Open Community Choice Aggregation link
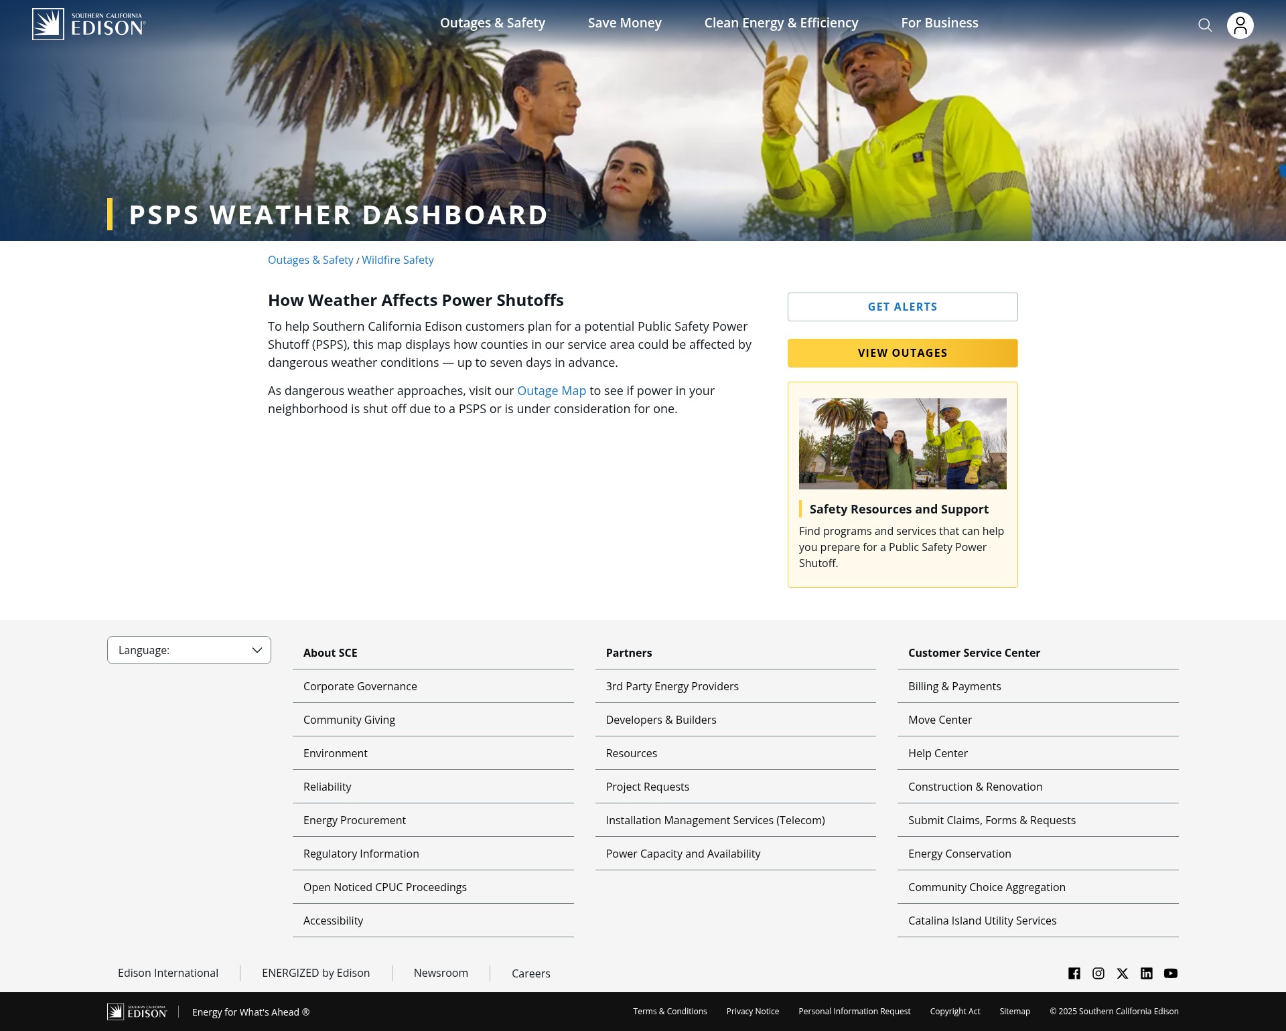This screenshot has height=1031, width=1286. click(986, 887)
